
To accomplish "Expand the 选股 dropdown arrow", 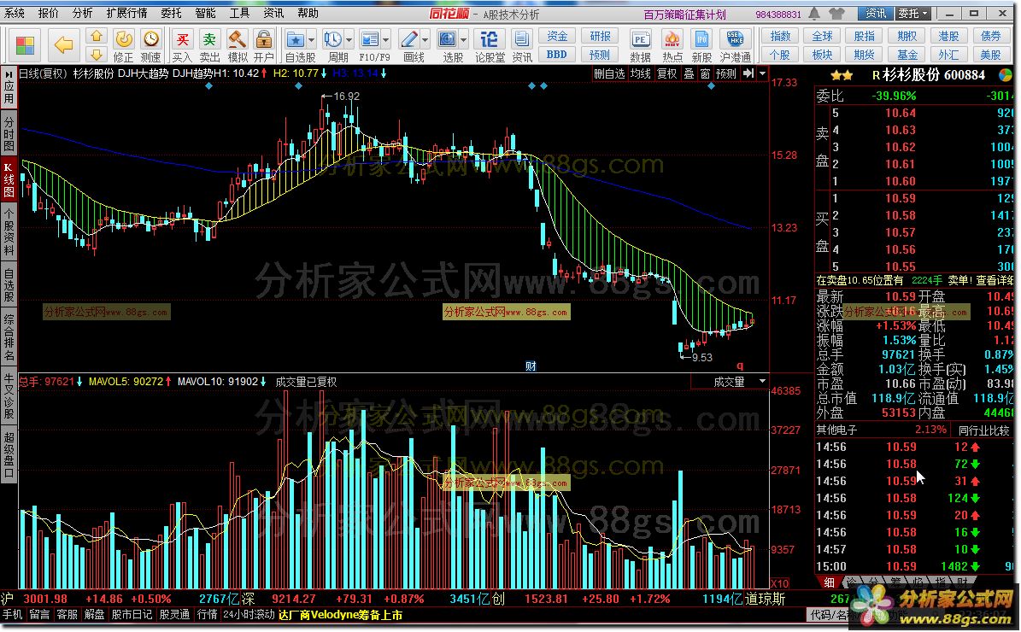I will tap(464, 40).
